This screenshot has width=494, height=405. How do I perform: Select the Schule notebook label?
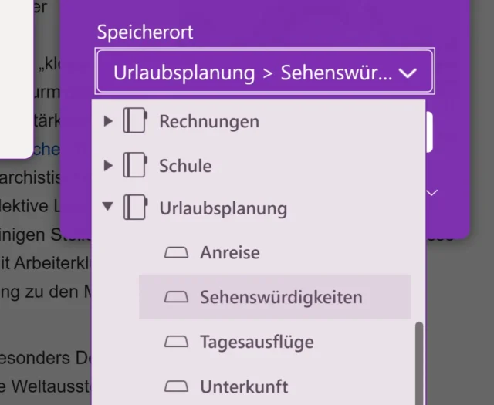click(185, 165)
